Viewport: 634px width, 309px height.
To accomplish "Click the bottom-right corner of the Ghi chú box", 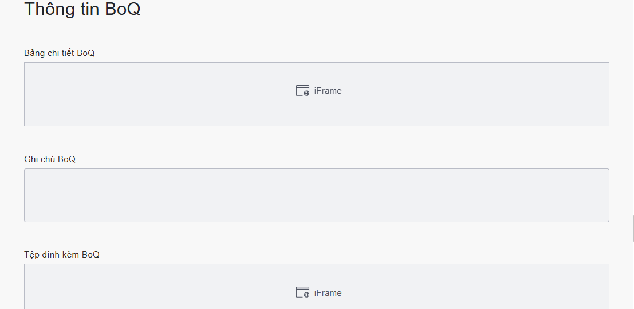I will tap(607, 220).
